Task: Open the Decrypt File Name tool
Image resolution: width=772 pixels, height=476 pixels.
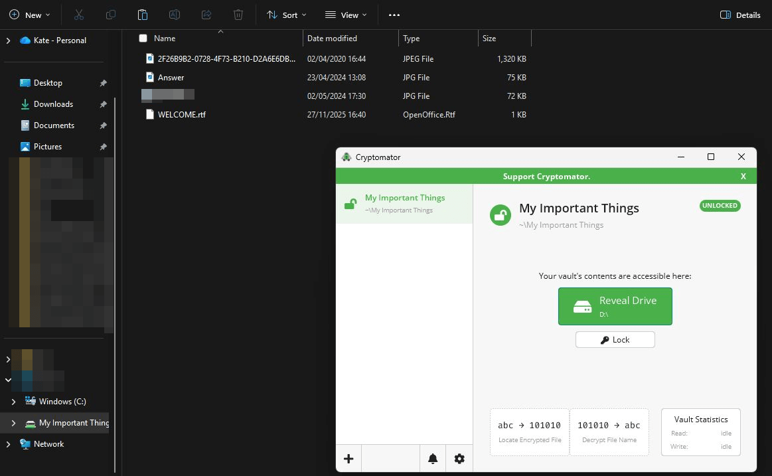Action: click(x=609, y=432)
